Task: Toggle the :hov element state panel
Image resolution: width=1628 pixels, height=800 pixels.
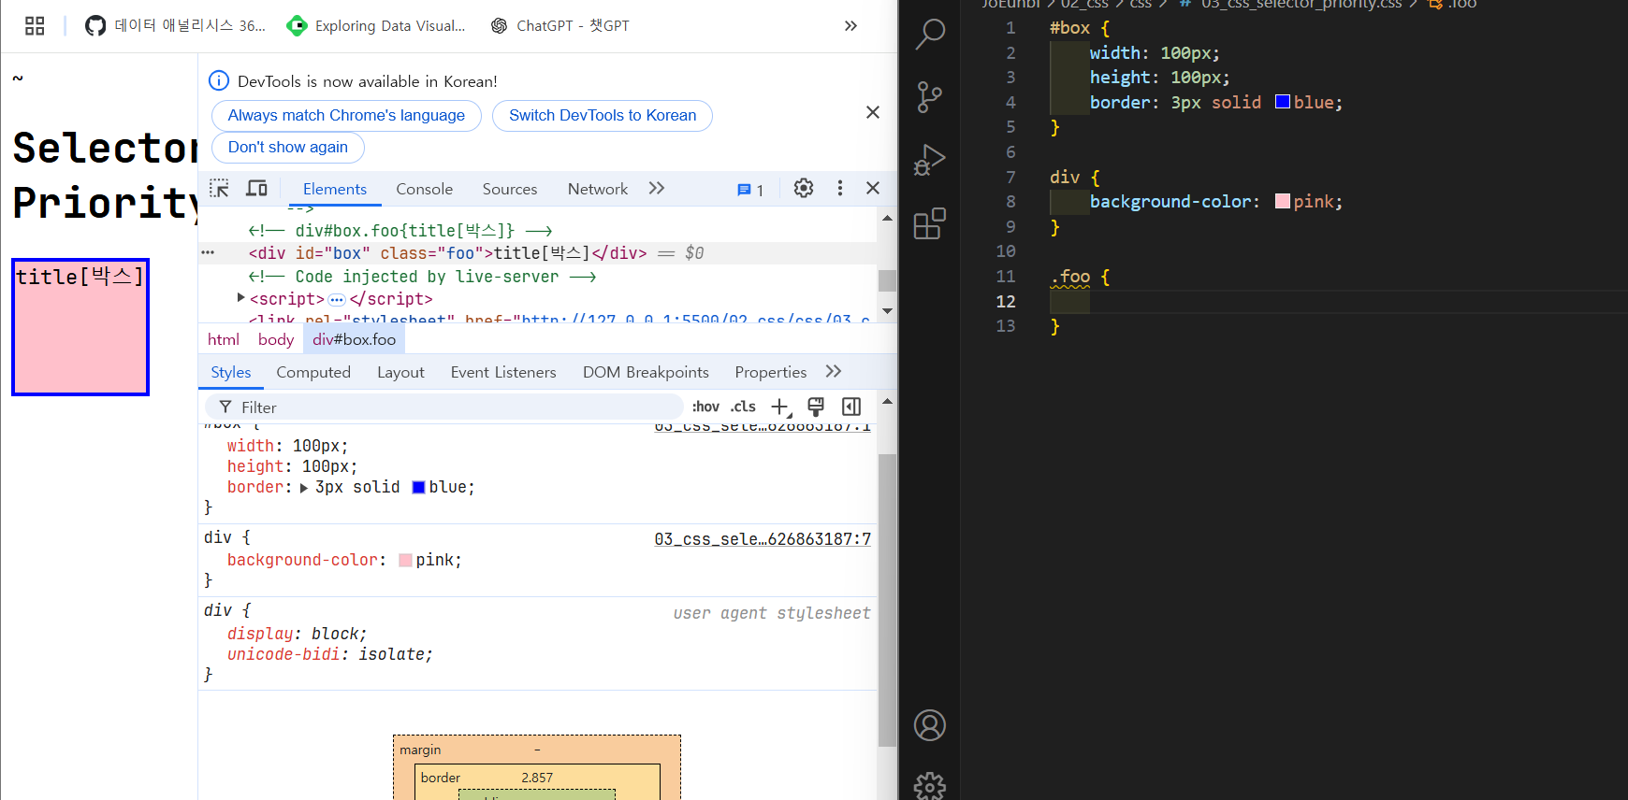Action: [x=706, y=407]
